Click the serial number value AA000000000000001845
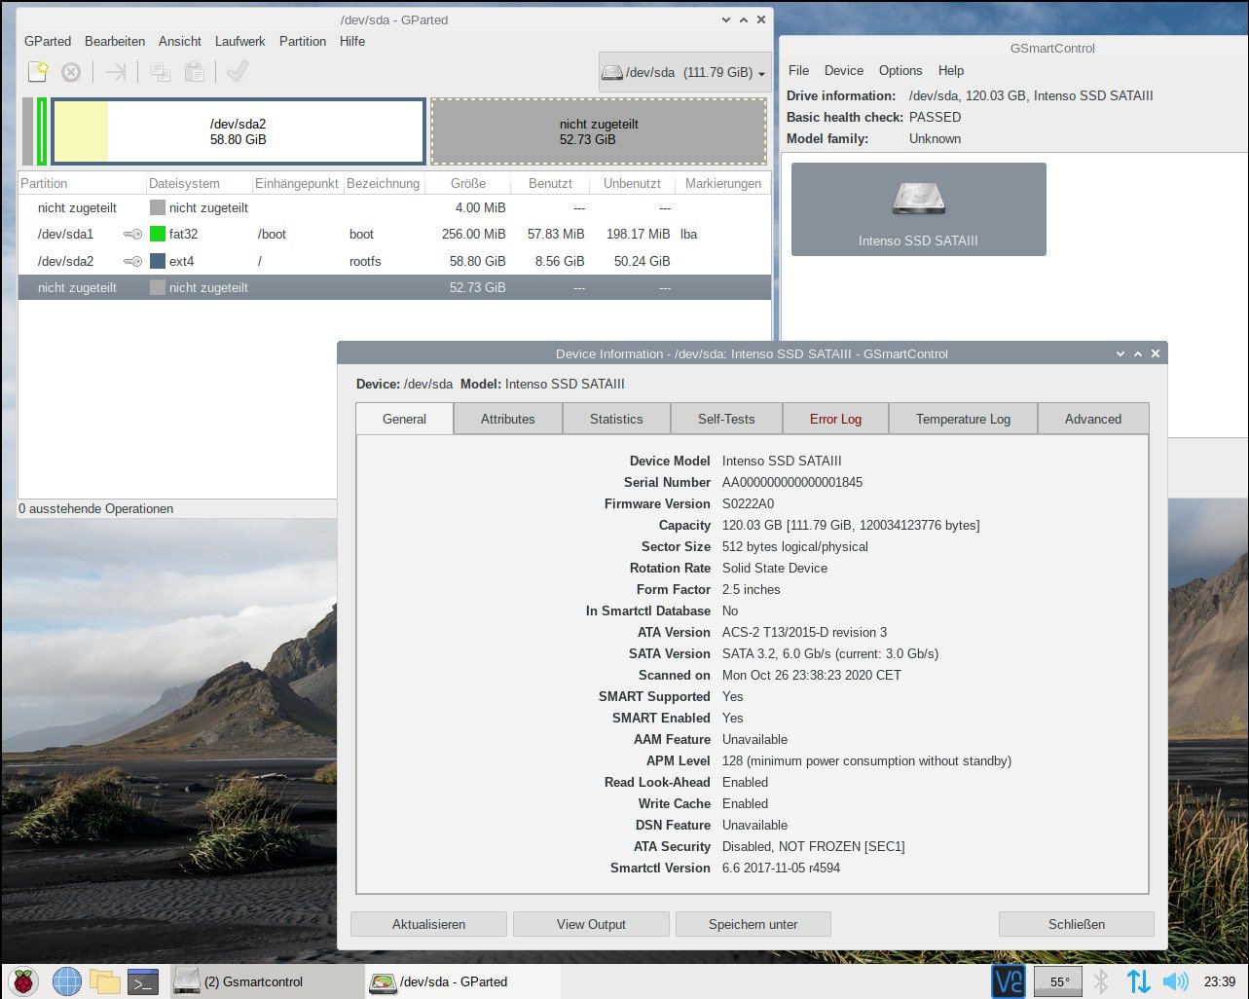The image size is (1249, 999). coord(792,482)
